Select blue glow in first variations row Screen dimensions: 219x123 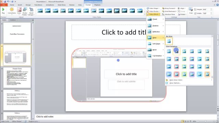(x=169, y=51)
